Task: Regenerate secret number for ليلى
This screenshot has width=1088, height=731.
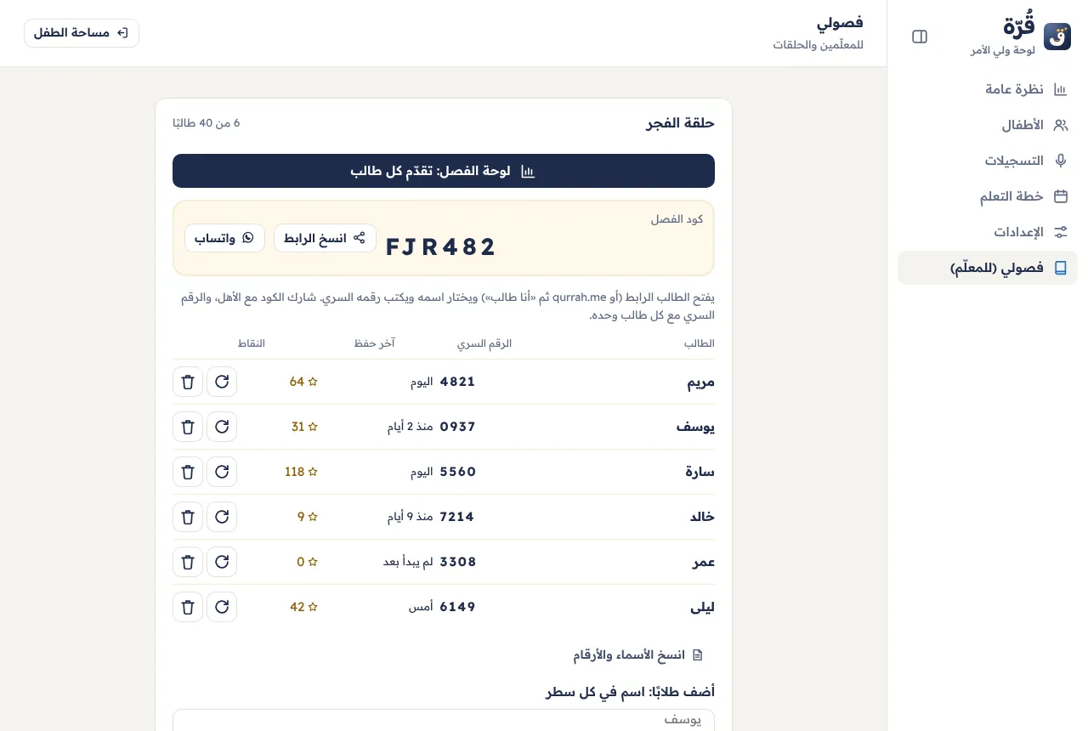Action: (x=222, y=607)
